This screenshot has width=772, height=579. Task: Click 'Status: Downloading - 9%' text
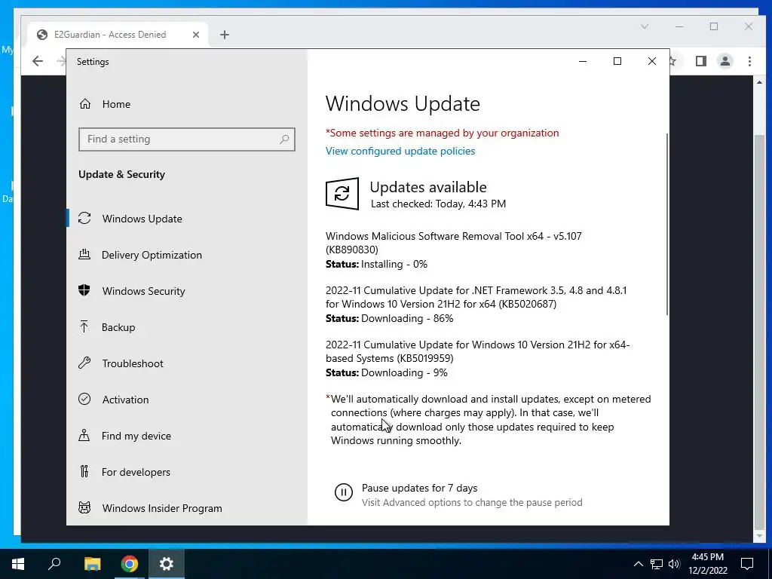point(387,372)
